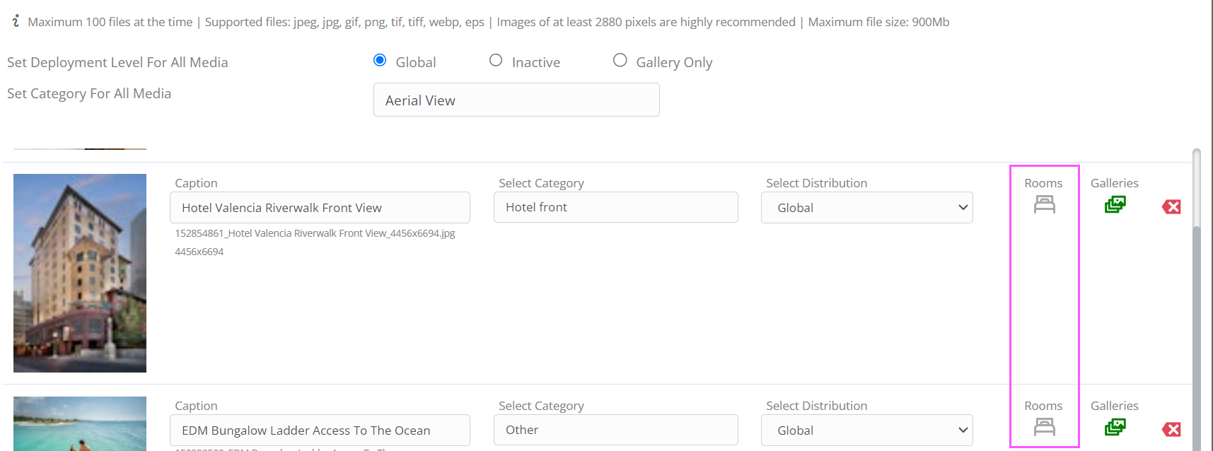The height and width of the screenshot is (451, 1213).
Task: Delete the Hotel Valencia Riverwalk image
Action: point(1171,206)
